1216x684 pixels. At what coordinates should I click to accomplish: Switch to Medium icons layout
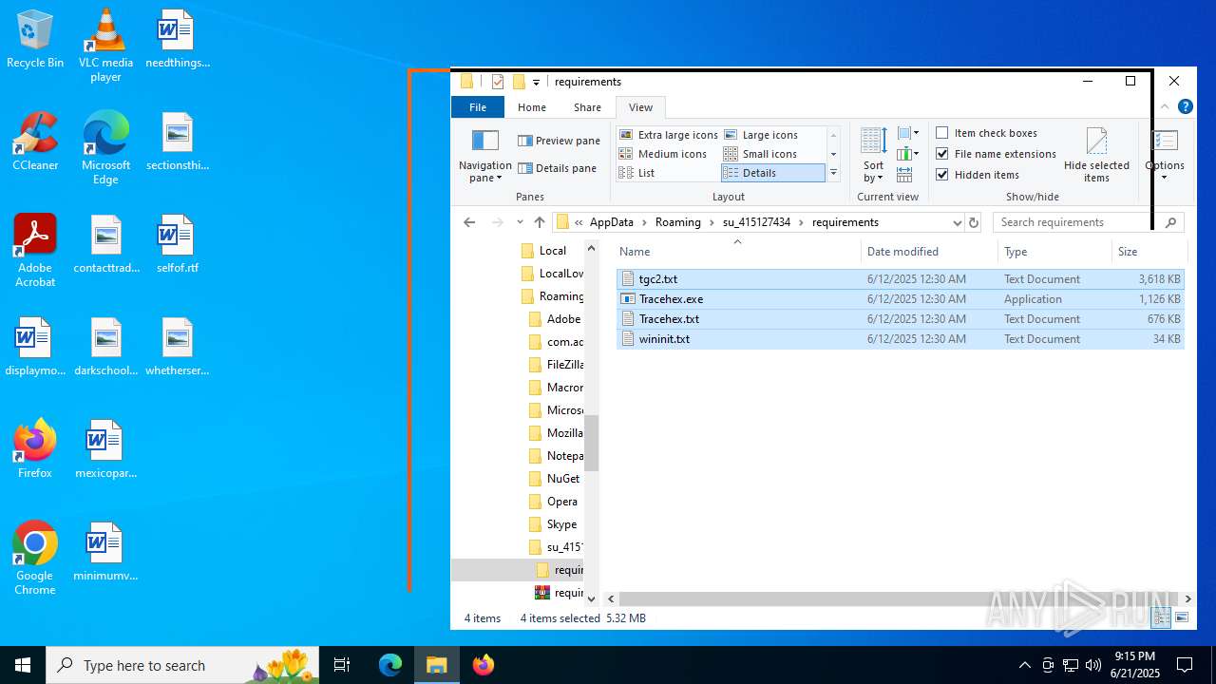[663, 154]
